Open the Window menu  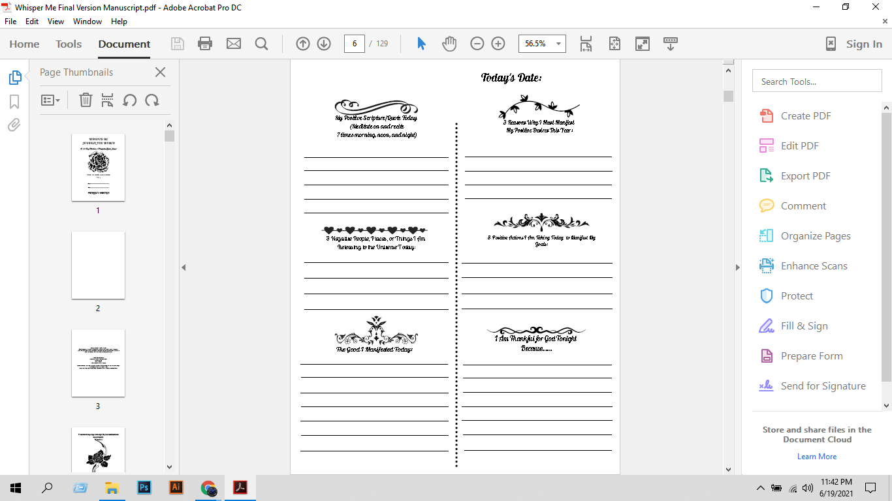pyautogui.click(x=87, y=22)
